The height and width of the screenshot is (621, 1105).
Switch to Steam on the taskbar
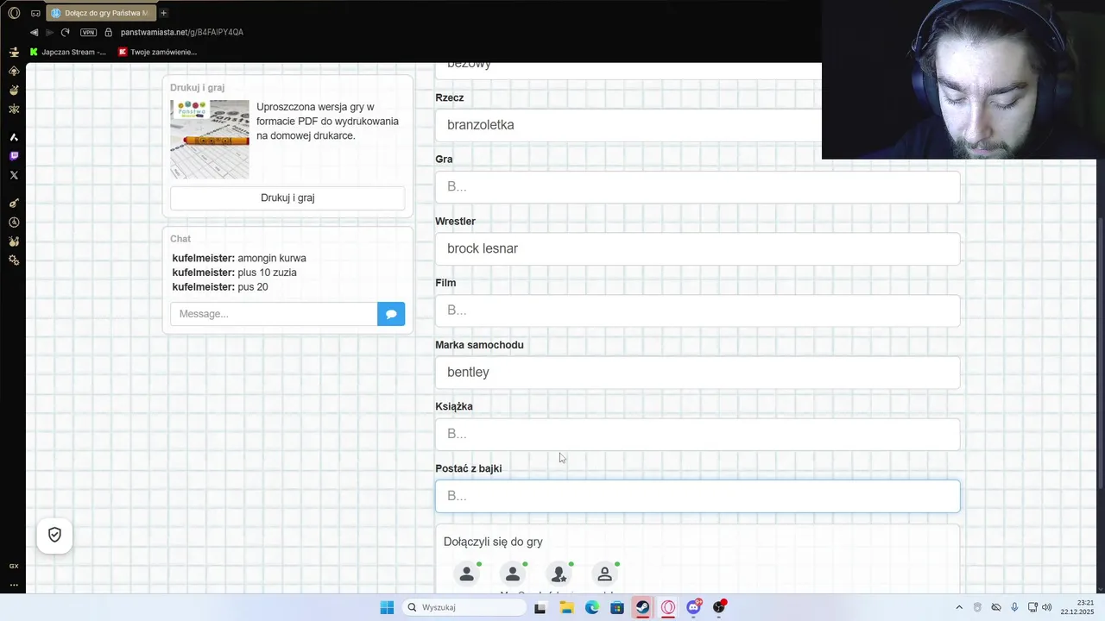[642, 607]
